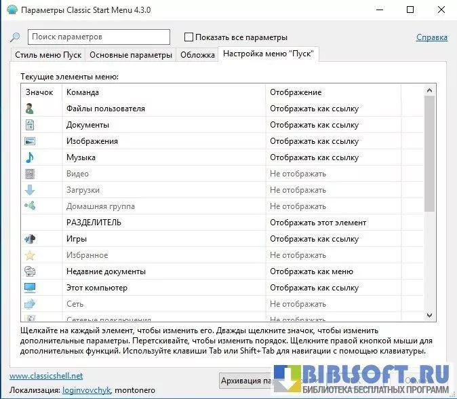Switch to the 'Стиль меню Пуск' tab

[x=48, y=56]
